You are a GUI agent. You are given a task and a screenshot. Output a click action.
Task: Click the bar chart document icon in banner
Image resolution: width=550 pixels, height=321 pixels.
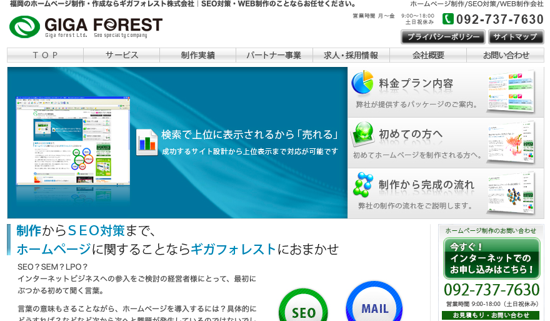147,142
